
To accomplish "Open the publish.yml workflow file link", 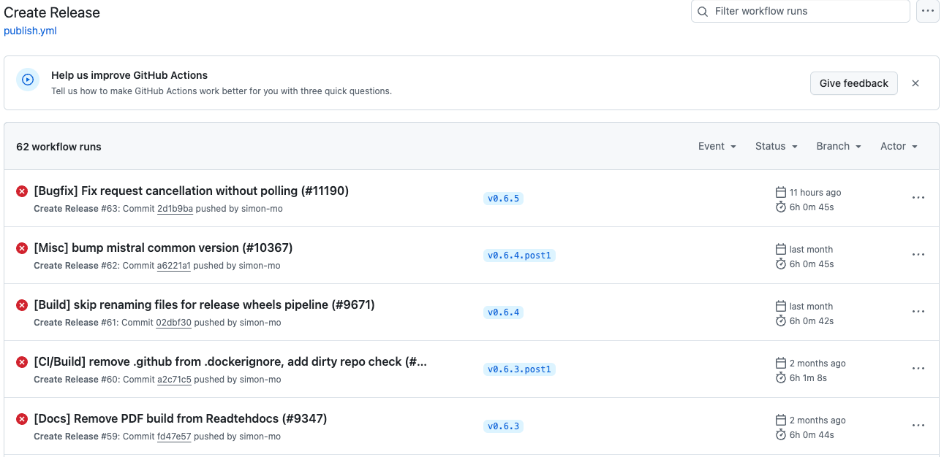I will pyautogui.click(x=30, y=31).
